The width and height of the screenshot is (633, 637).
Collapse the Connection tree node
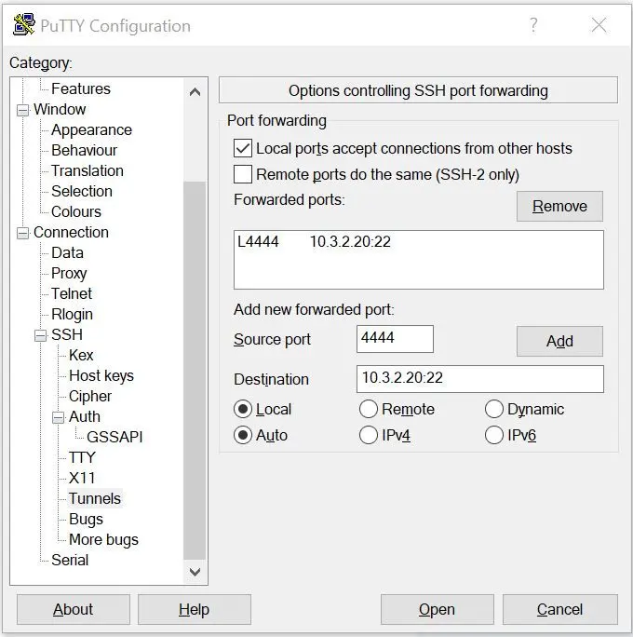22,233
